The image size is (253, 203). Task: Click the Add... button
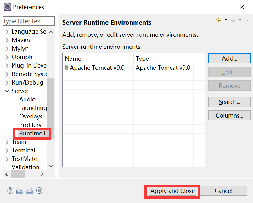tap(229, 58)
